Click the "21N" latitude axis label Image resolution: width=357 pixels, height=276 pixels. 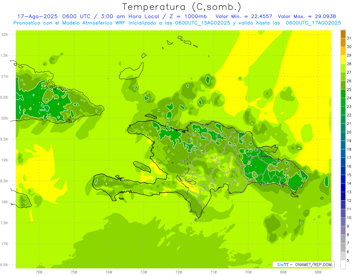(4, 76)
